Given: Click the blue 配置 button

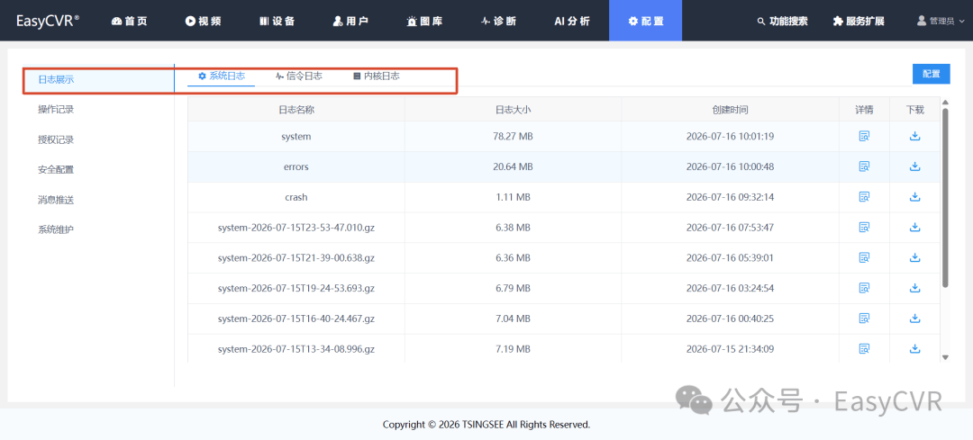Looking at the screenshot, I should click(931, 74).
